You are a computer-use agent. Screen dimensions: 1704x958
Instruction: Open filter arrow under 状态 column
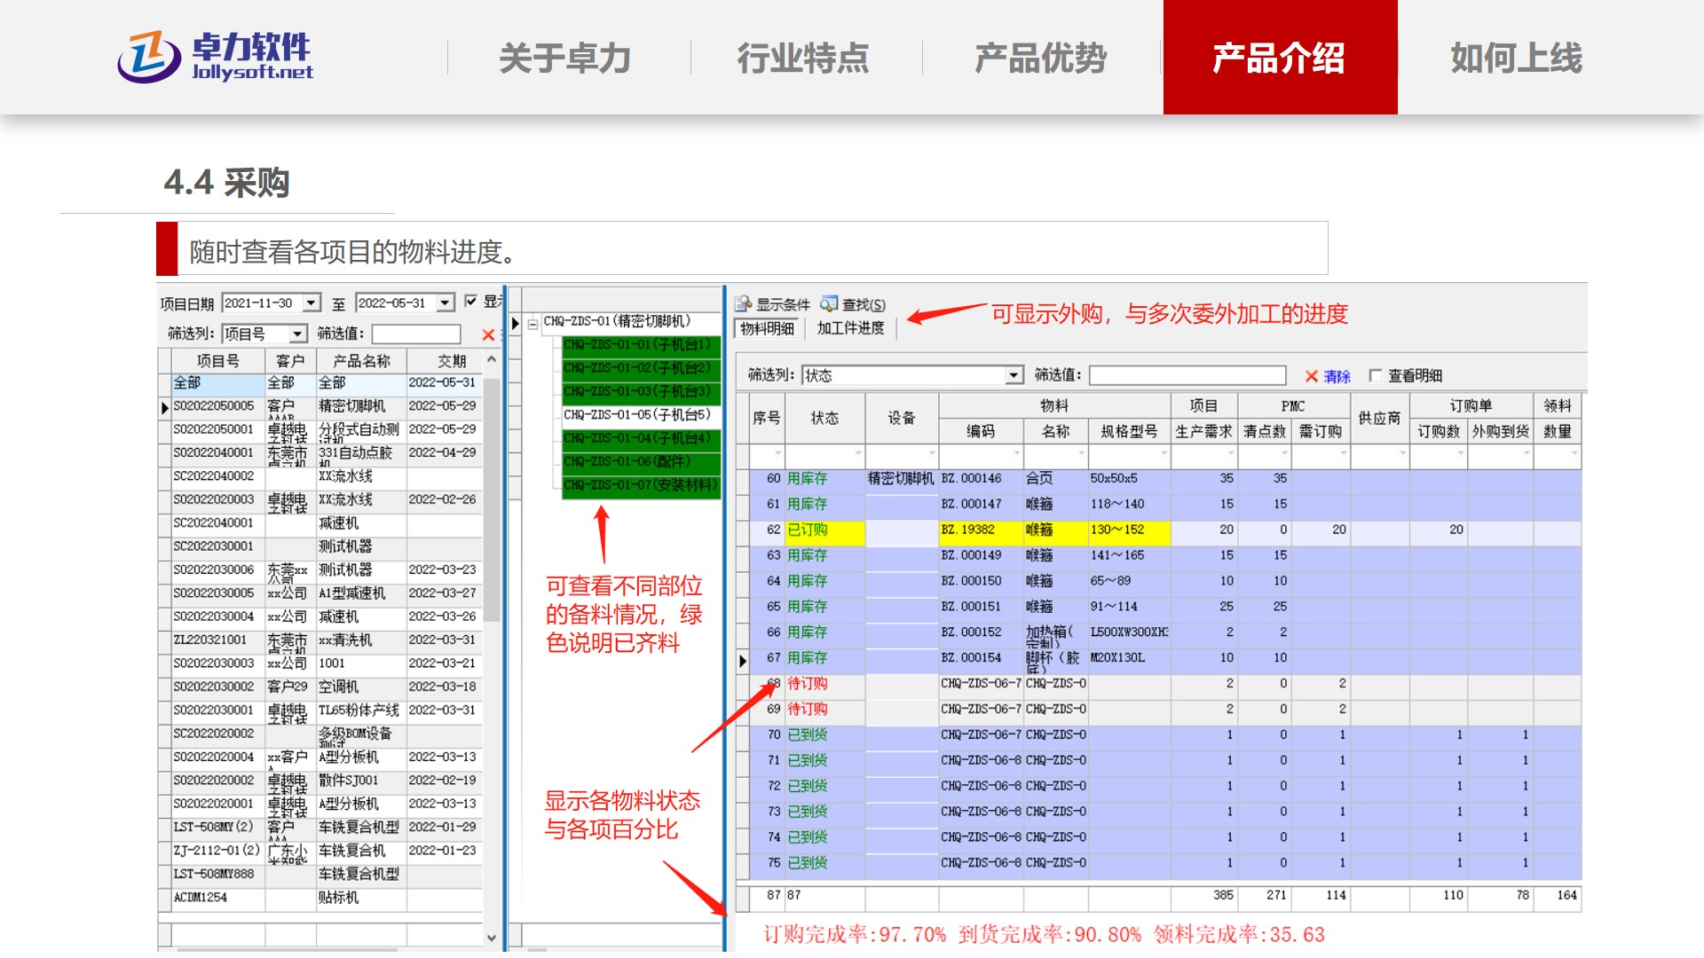coord(857,454)
